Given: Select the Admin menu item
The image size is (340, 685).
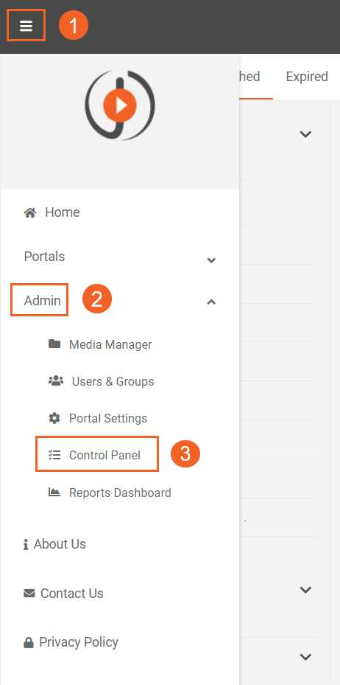Looking at the screenshot, I should point(42,301).
